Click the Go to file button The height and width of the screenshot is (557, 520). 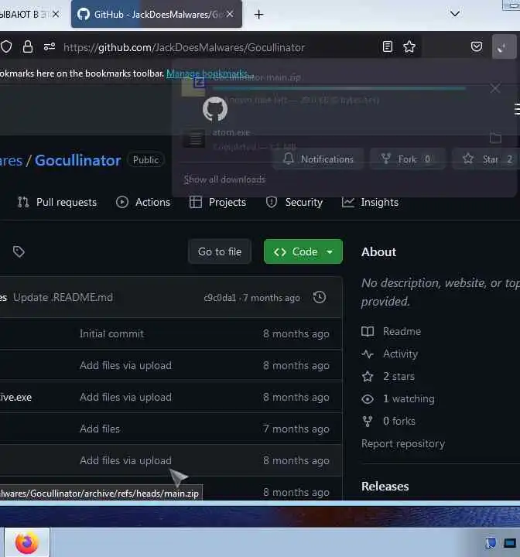tap(220, 251)
